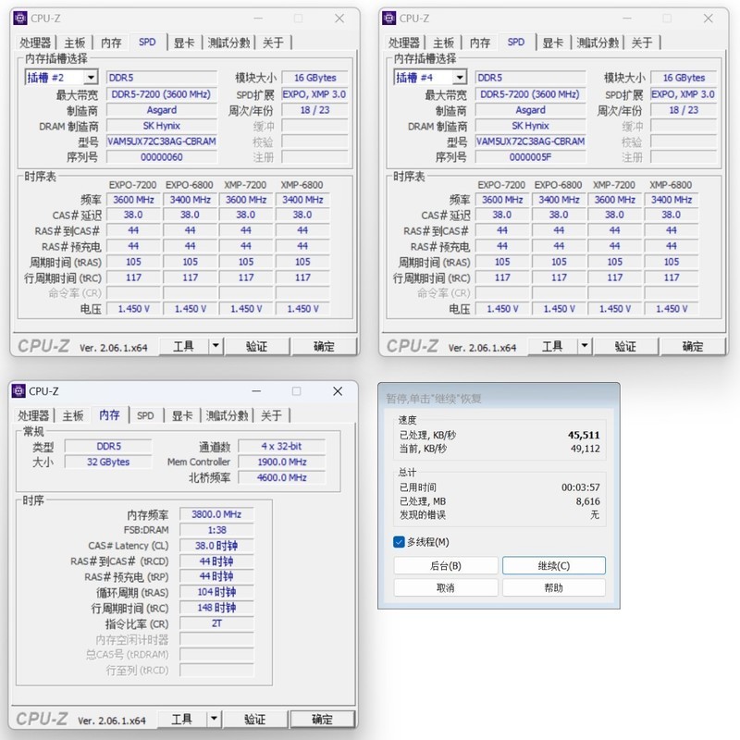Select the 主板 tab in top-right window

pyautogui.click(x=442, y=42)
